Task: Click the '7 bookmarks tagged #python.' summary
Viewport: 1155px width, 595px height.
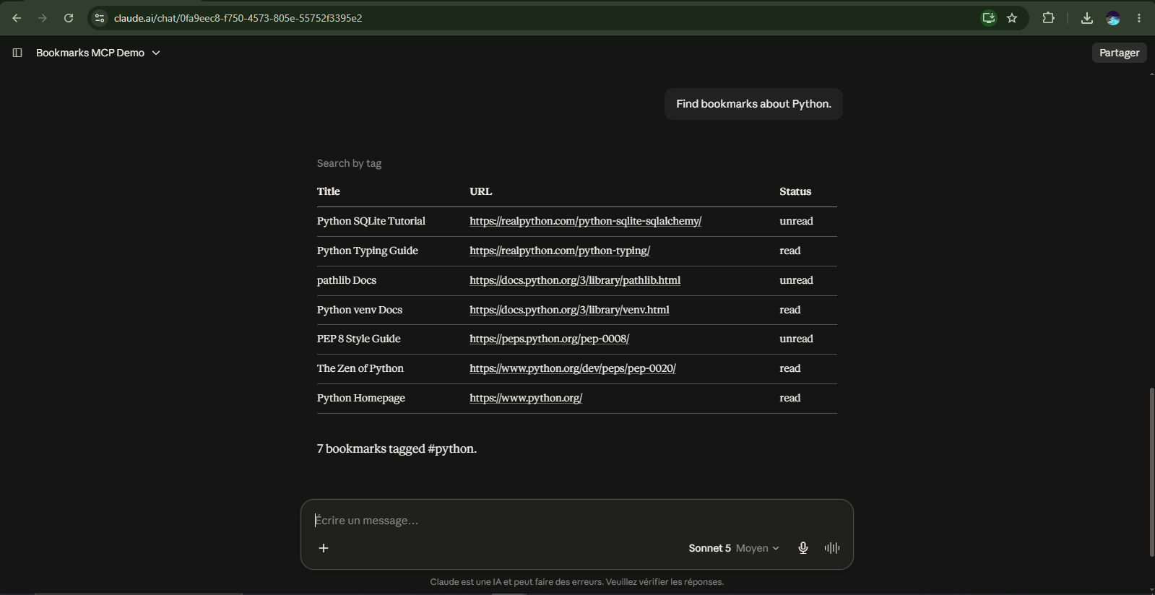Action: 397,448
